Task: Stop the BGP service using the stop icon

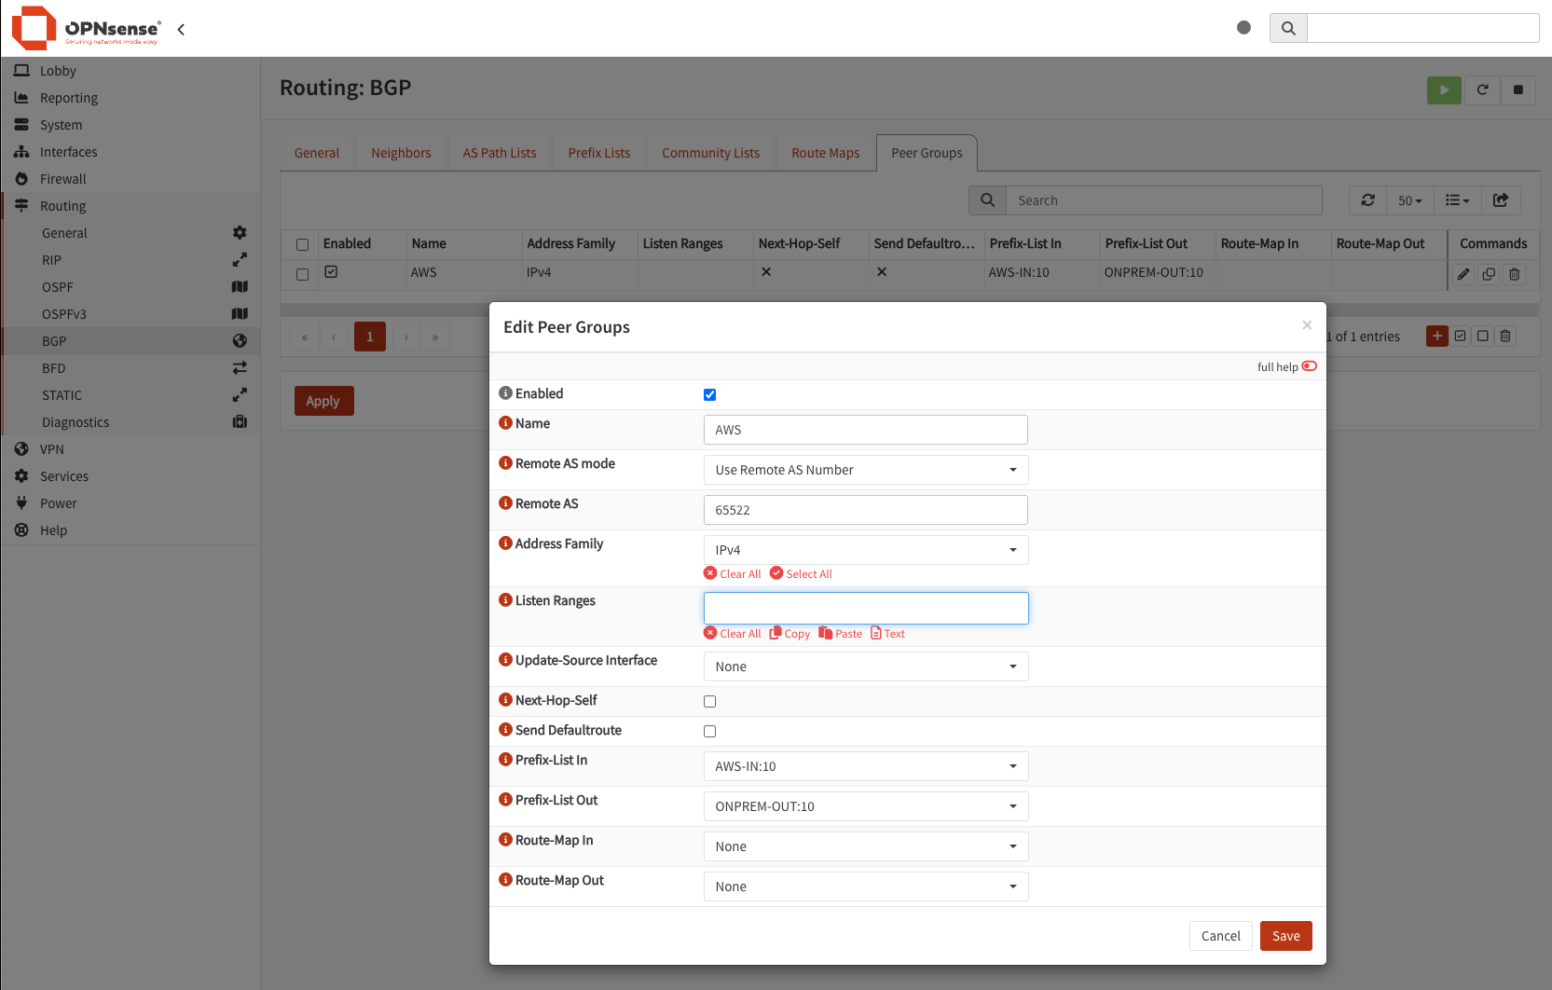Action: 1518,90
